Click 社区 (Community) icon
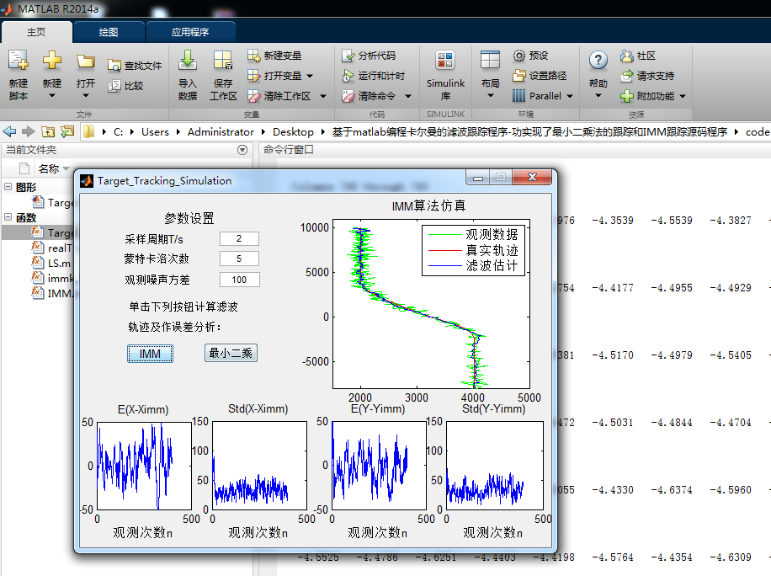771x576 pixels. pyautogui.click(x=626, y=56)
